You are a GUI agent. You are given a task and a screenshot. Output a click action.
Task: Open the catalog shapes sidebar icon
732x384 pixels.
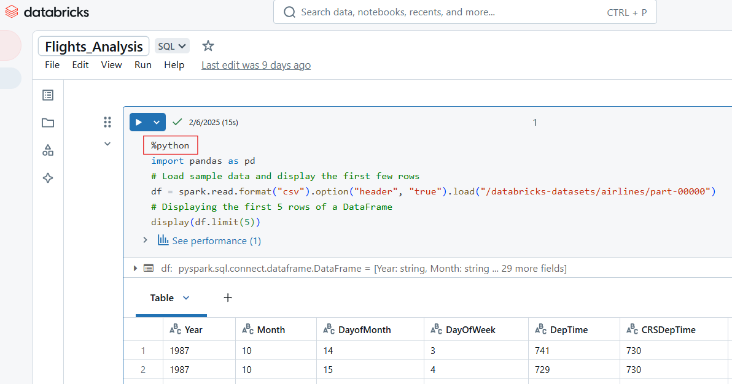point(48,150)
